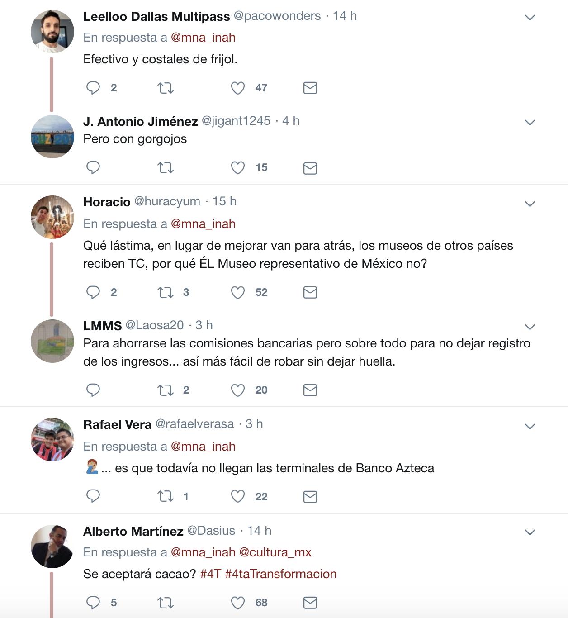The width and height of the screenshot is (568, 618).
Task: Like Horacio's tweet with 52 likes
Action: pos(238,292)
